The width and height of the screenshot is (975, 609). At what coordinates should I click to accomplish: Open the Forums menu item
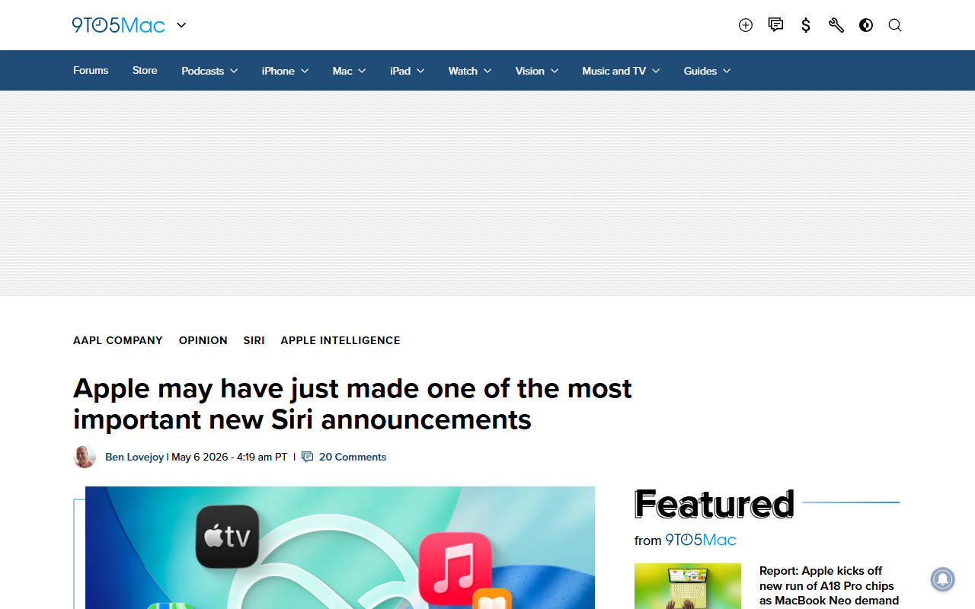(91, 70)
